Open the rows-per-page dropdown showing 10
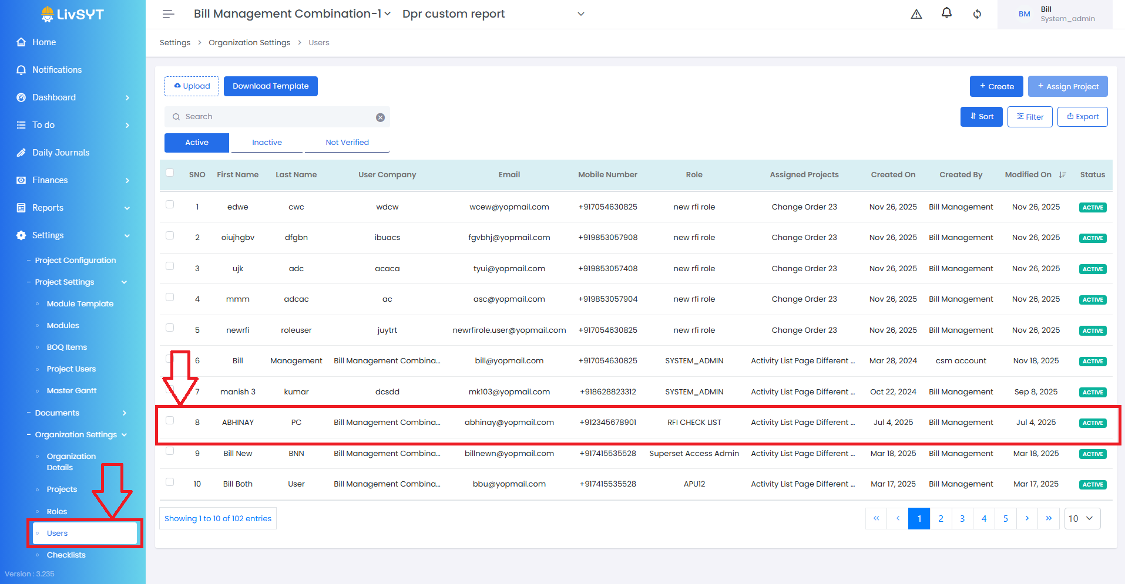This screenshot has width=1125, height=584. coord(1082,518)
